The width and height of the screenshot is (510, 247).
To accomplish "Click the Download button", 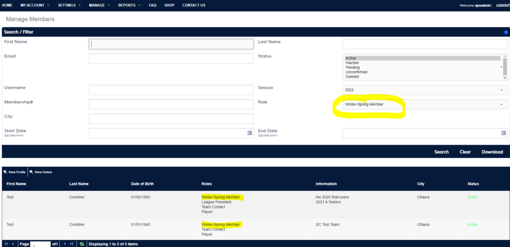I will click(492, 152).
